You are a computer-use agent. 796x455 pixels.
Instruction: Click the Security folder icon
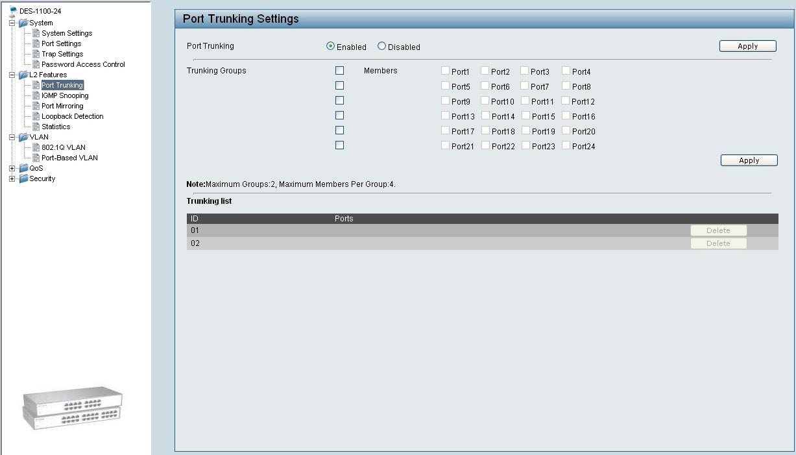23,178
